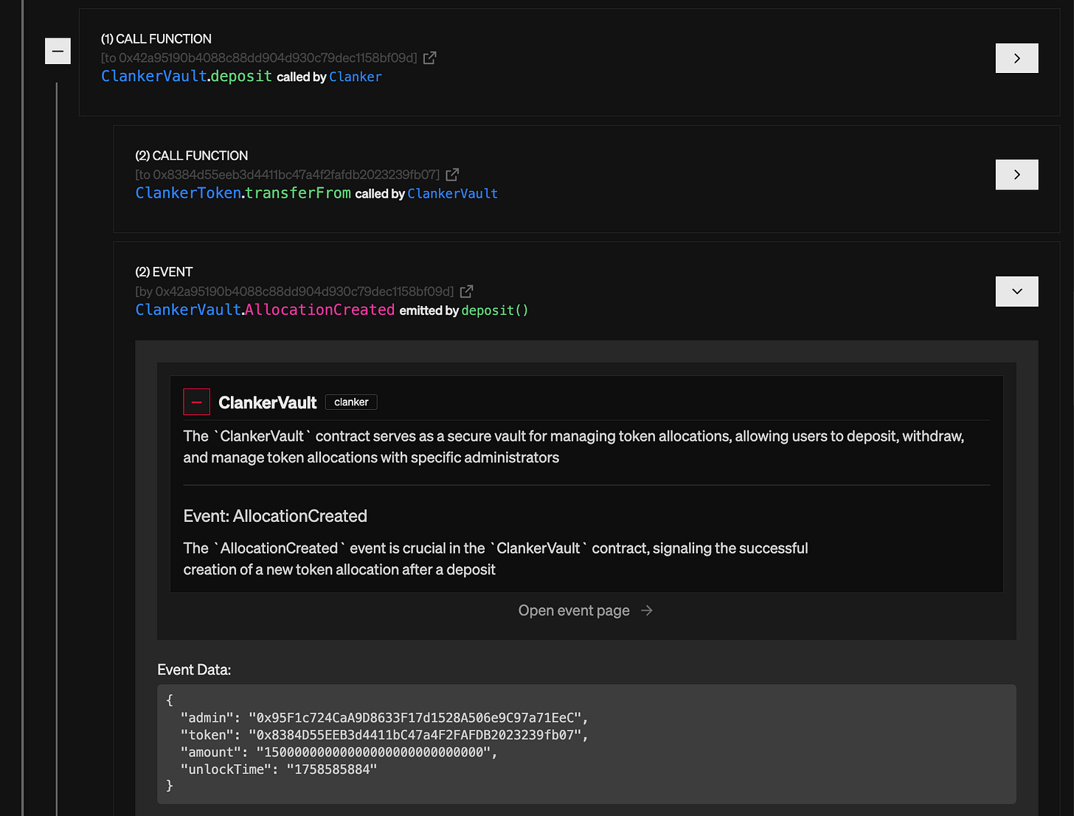Screen dimensions: 1074x816
Task: Click the deposit function name
Action: tap(241, 77)
